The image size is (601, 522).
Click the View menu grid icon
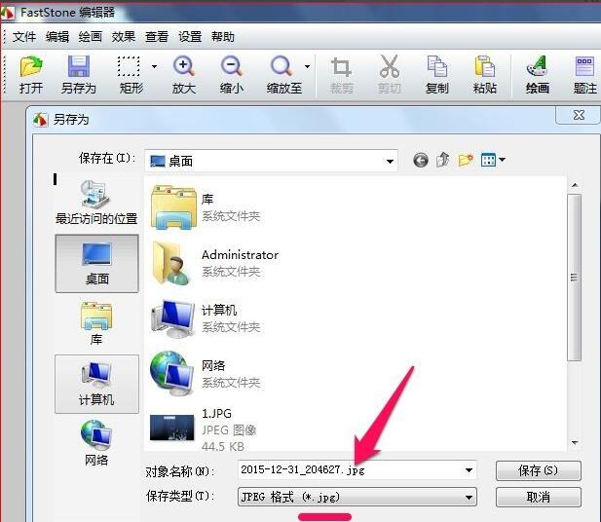(x=488, y=160)
